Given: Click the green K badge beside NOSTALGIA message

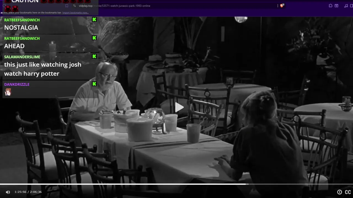Looking at the screenshot, I should pyautogui.click(x=94, y=20).
